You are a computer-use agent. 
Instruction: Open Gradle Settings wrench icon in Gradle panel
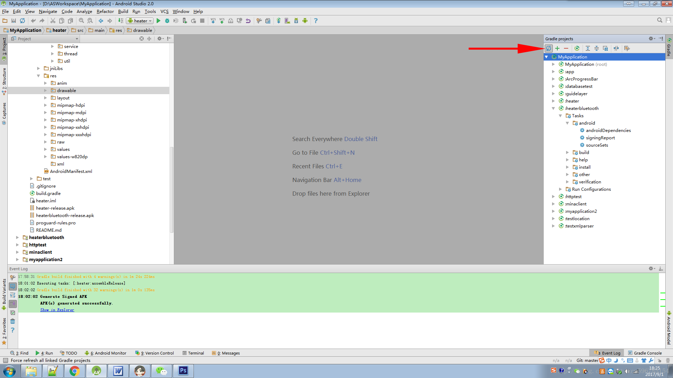[x=627, y=48]
